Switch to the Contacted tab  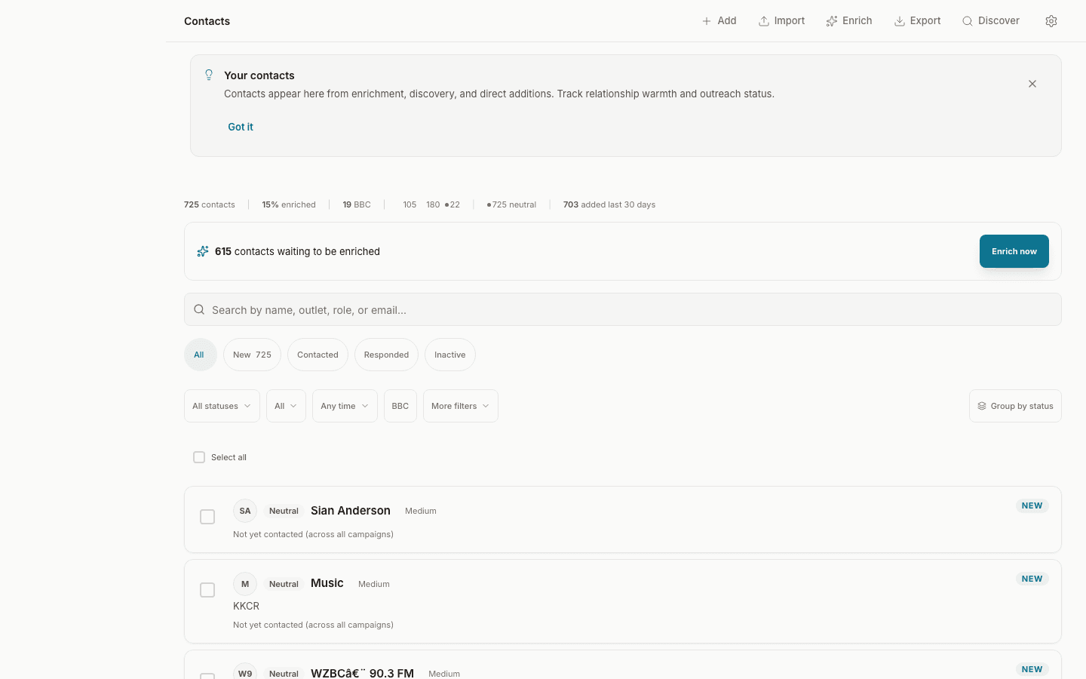tap(318, 355)
